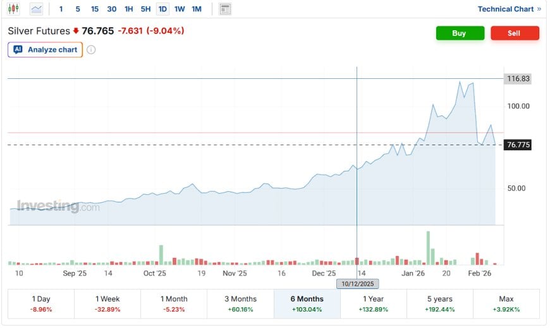Click the Nov '25 axis label
The height and width of the screenshot is (328, 550).
[235, 273]
